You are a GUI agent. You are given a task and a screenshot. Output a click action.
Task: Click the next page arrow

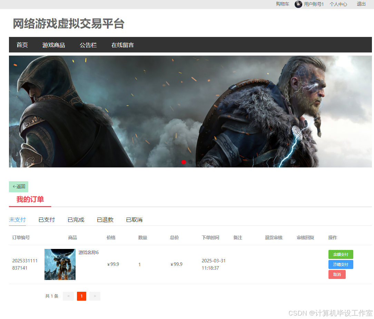pos(95,296)
